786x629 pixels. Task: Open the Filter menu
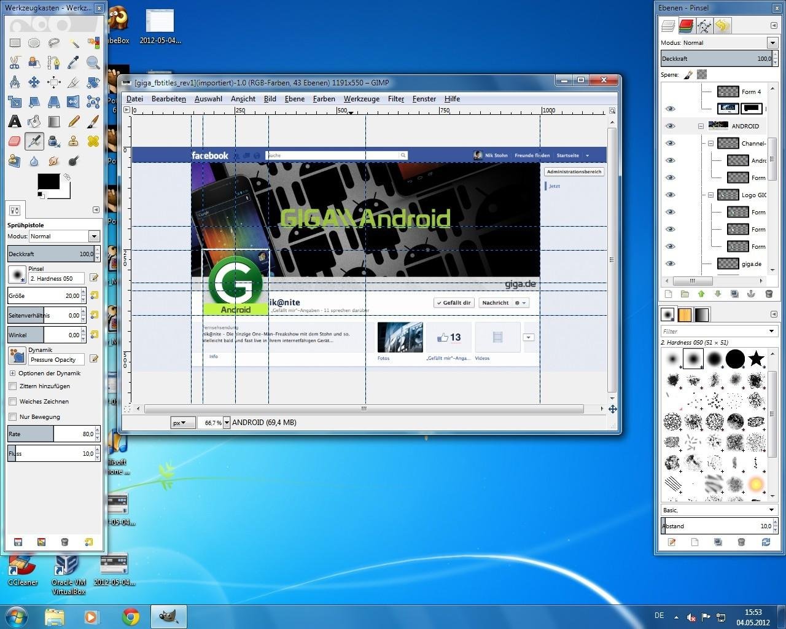(x=396, y=99)
